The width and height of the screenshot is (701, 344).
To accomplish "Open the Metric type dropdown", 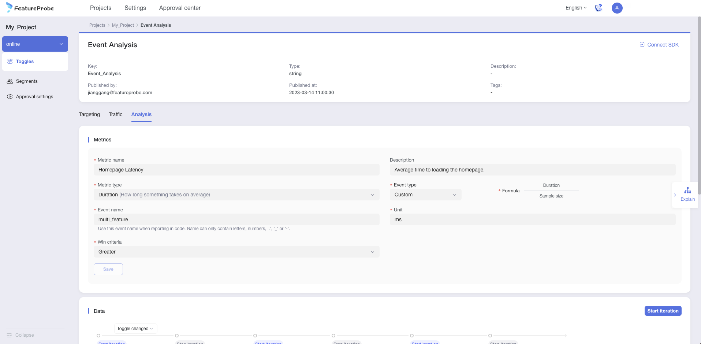I will [x=236, y=195].
